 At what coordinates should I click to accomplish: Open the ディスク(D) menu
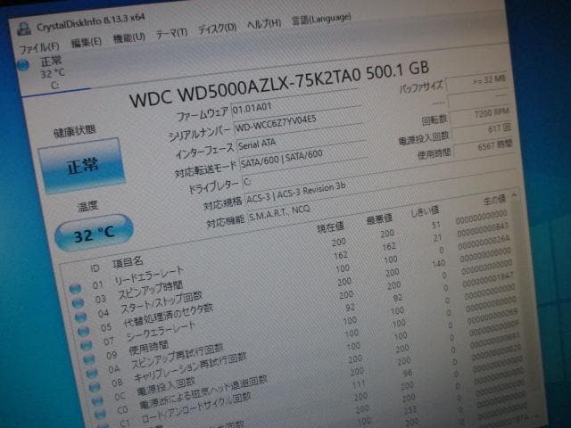(x=218, y=29)
